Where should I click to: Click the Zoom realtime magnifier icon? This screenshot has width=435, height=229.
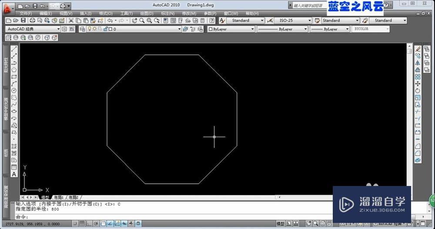(142, 20)
